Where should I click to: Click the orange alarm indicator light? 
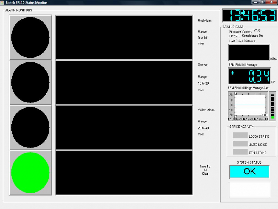(x=30, y=82)
